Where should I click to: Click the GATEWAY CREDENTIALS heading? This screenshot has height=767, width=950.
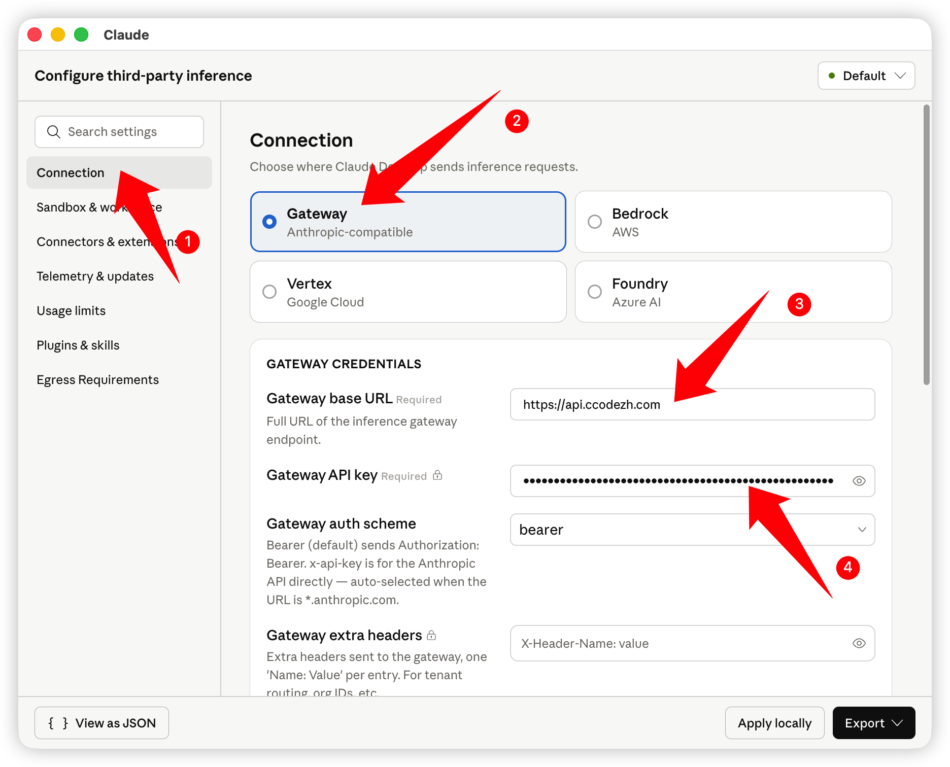[344, 364]
